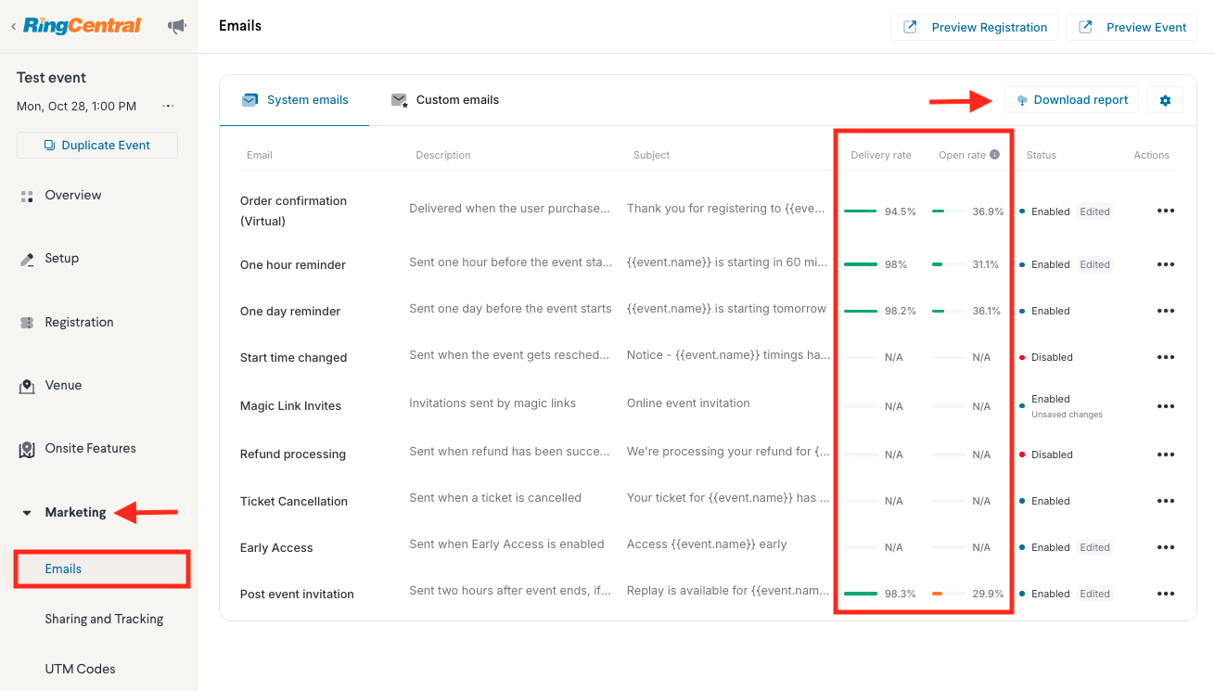Viewport: 1215px width, 691px height.
Task: Switch to System emails tab
Action: (295, 100)
